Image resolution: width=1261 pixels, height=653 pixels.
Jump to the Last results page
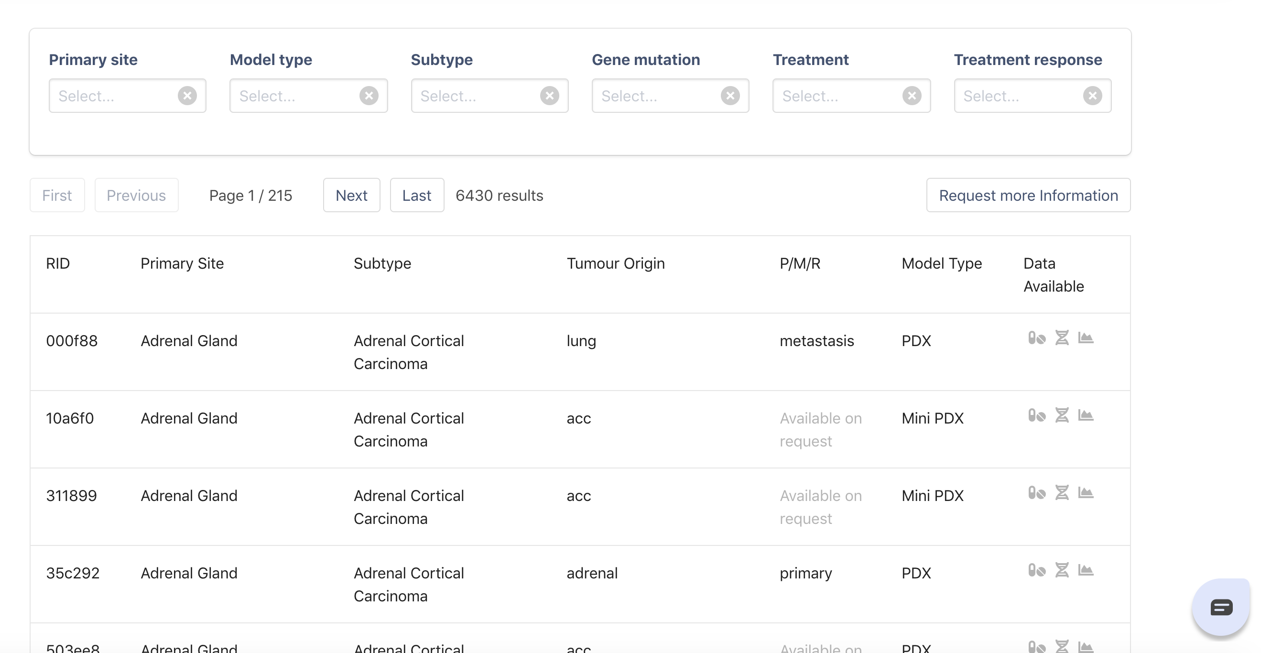coord(416,196)
